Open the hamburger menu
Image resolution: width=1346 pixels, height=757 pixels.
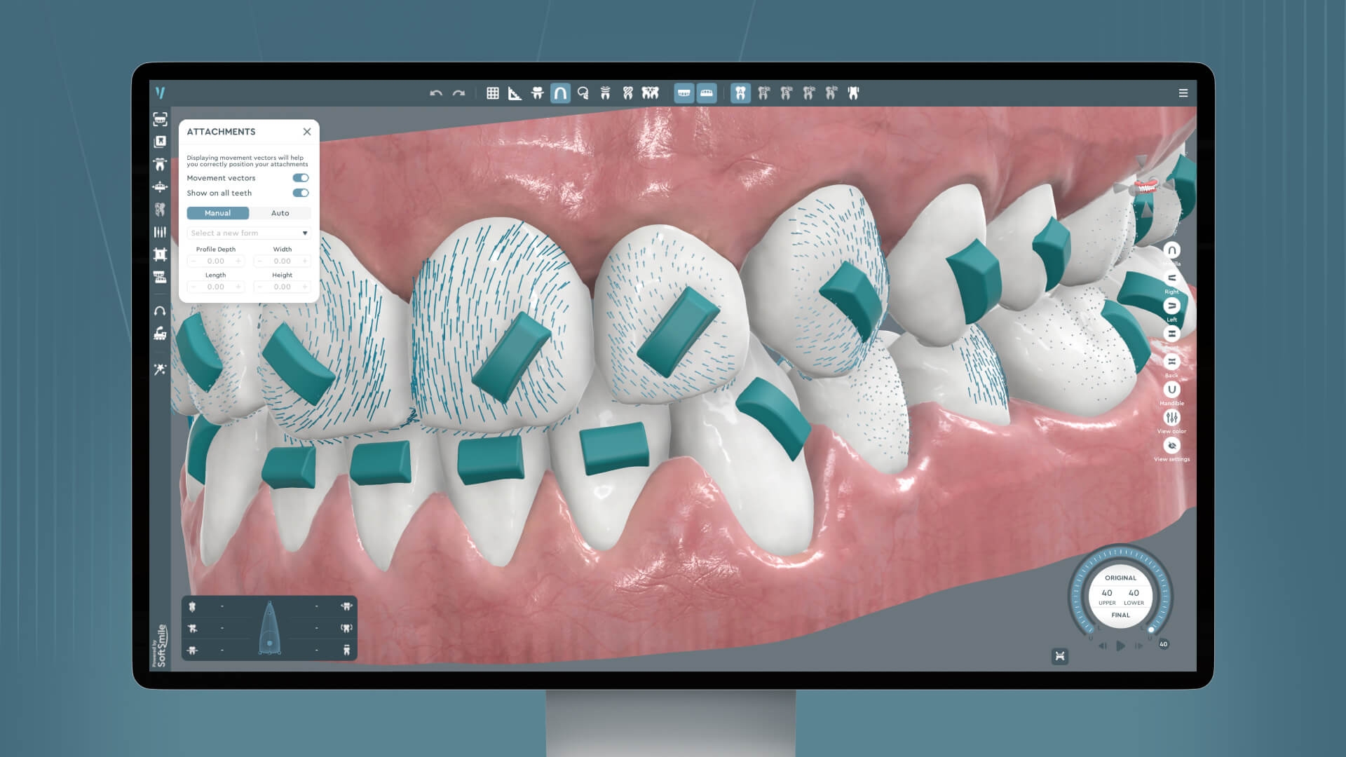[1183, 93]
